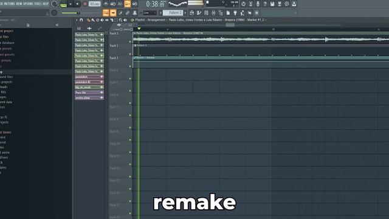Image resolution: width=389 pixels, height=219 pixels.
Task: Click the green playhead marker
Action: pyautogui.click(x=139, y=29)
